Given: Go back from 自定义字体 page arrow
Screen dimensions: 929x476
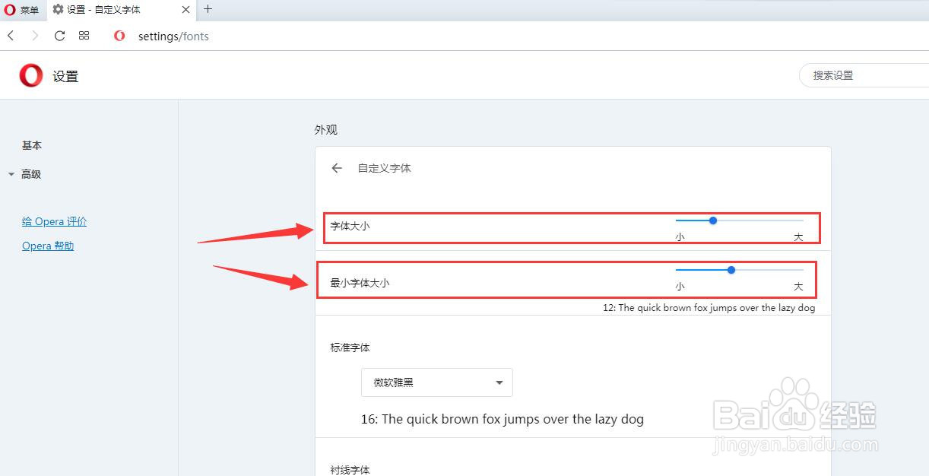Looking at the screenshot, I should [x=337, y=168].
